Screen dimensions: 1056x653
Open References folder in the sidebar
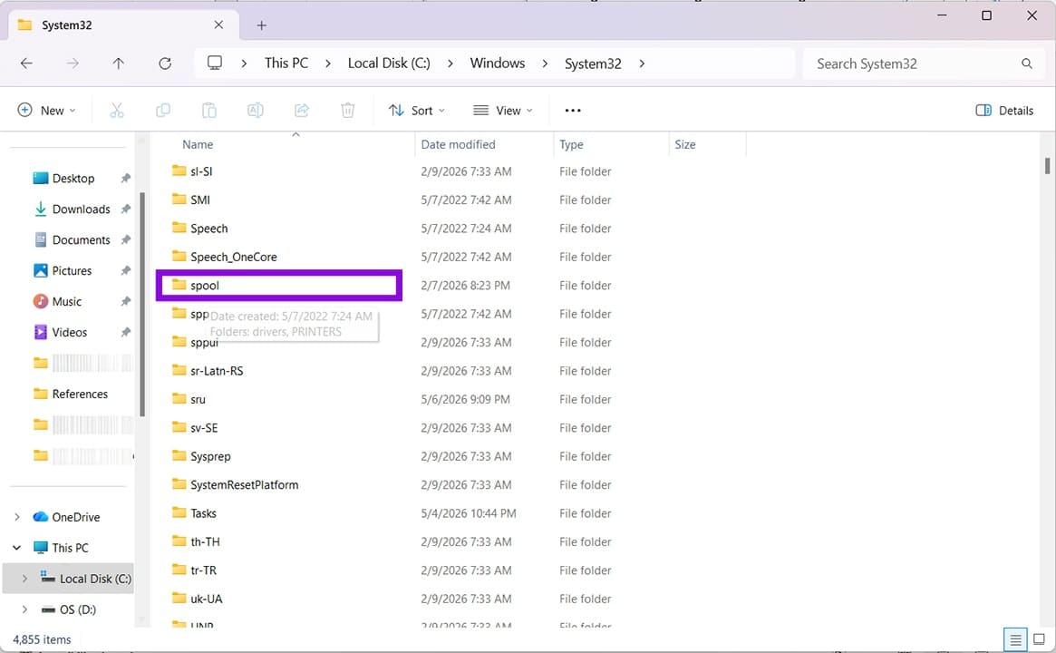[80, 395]
